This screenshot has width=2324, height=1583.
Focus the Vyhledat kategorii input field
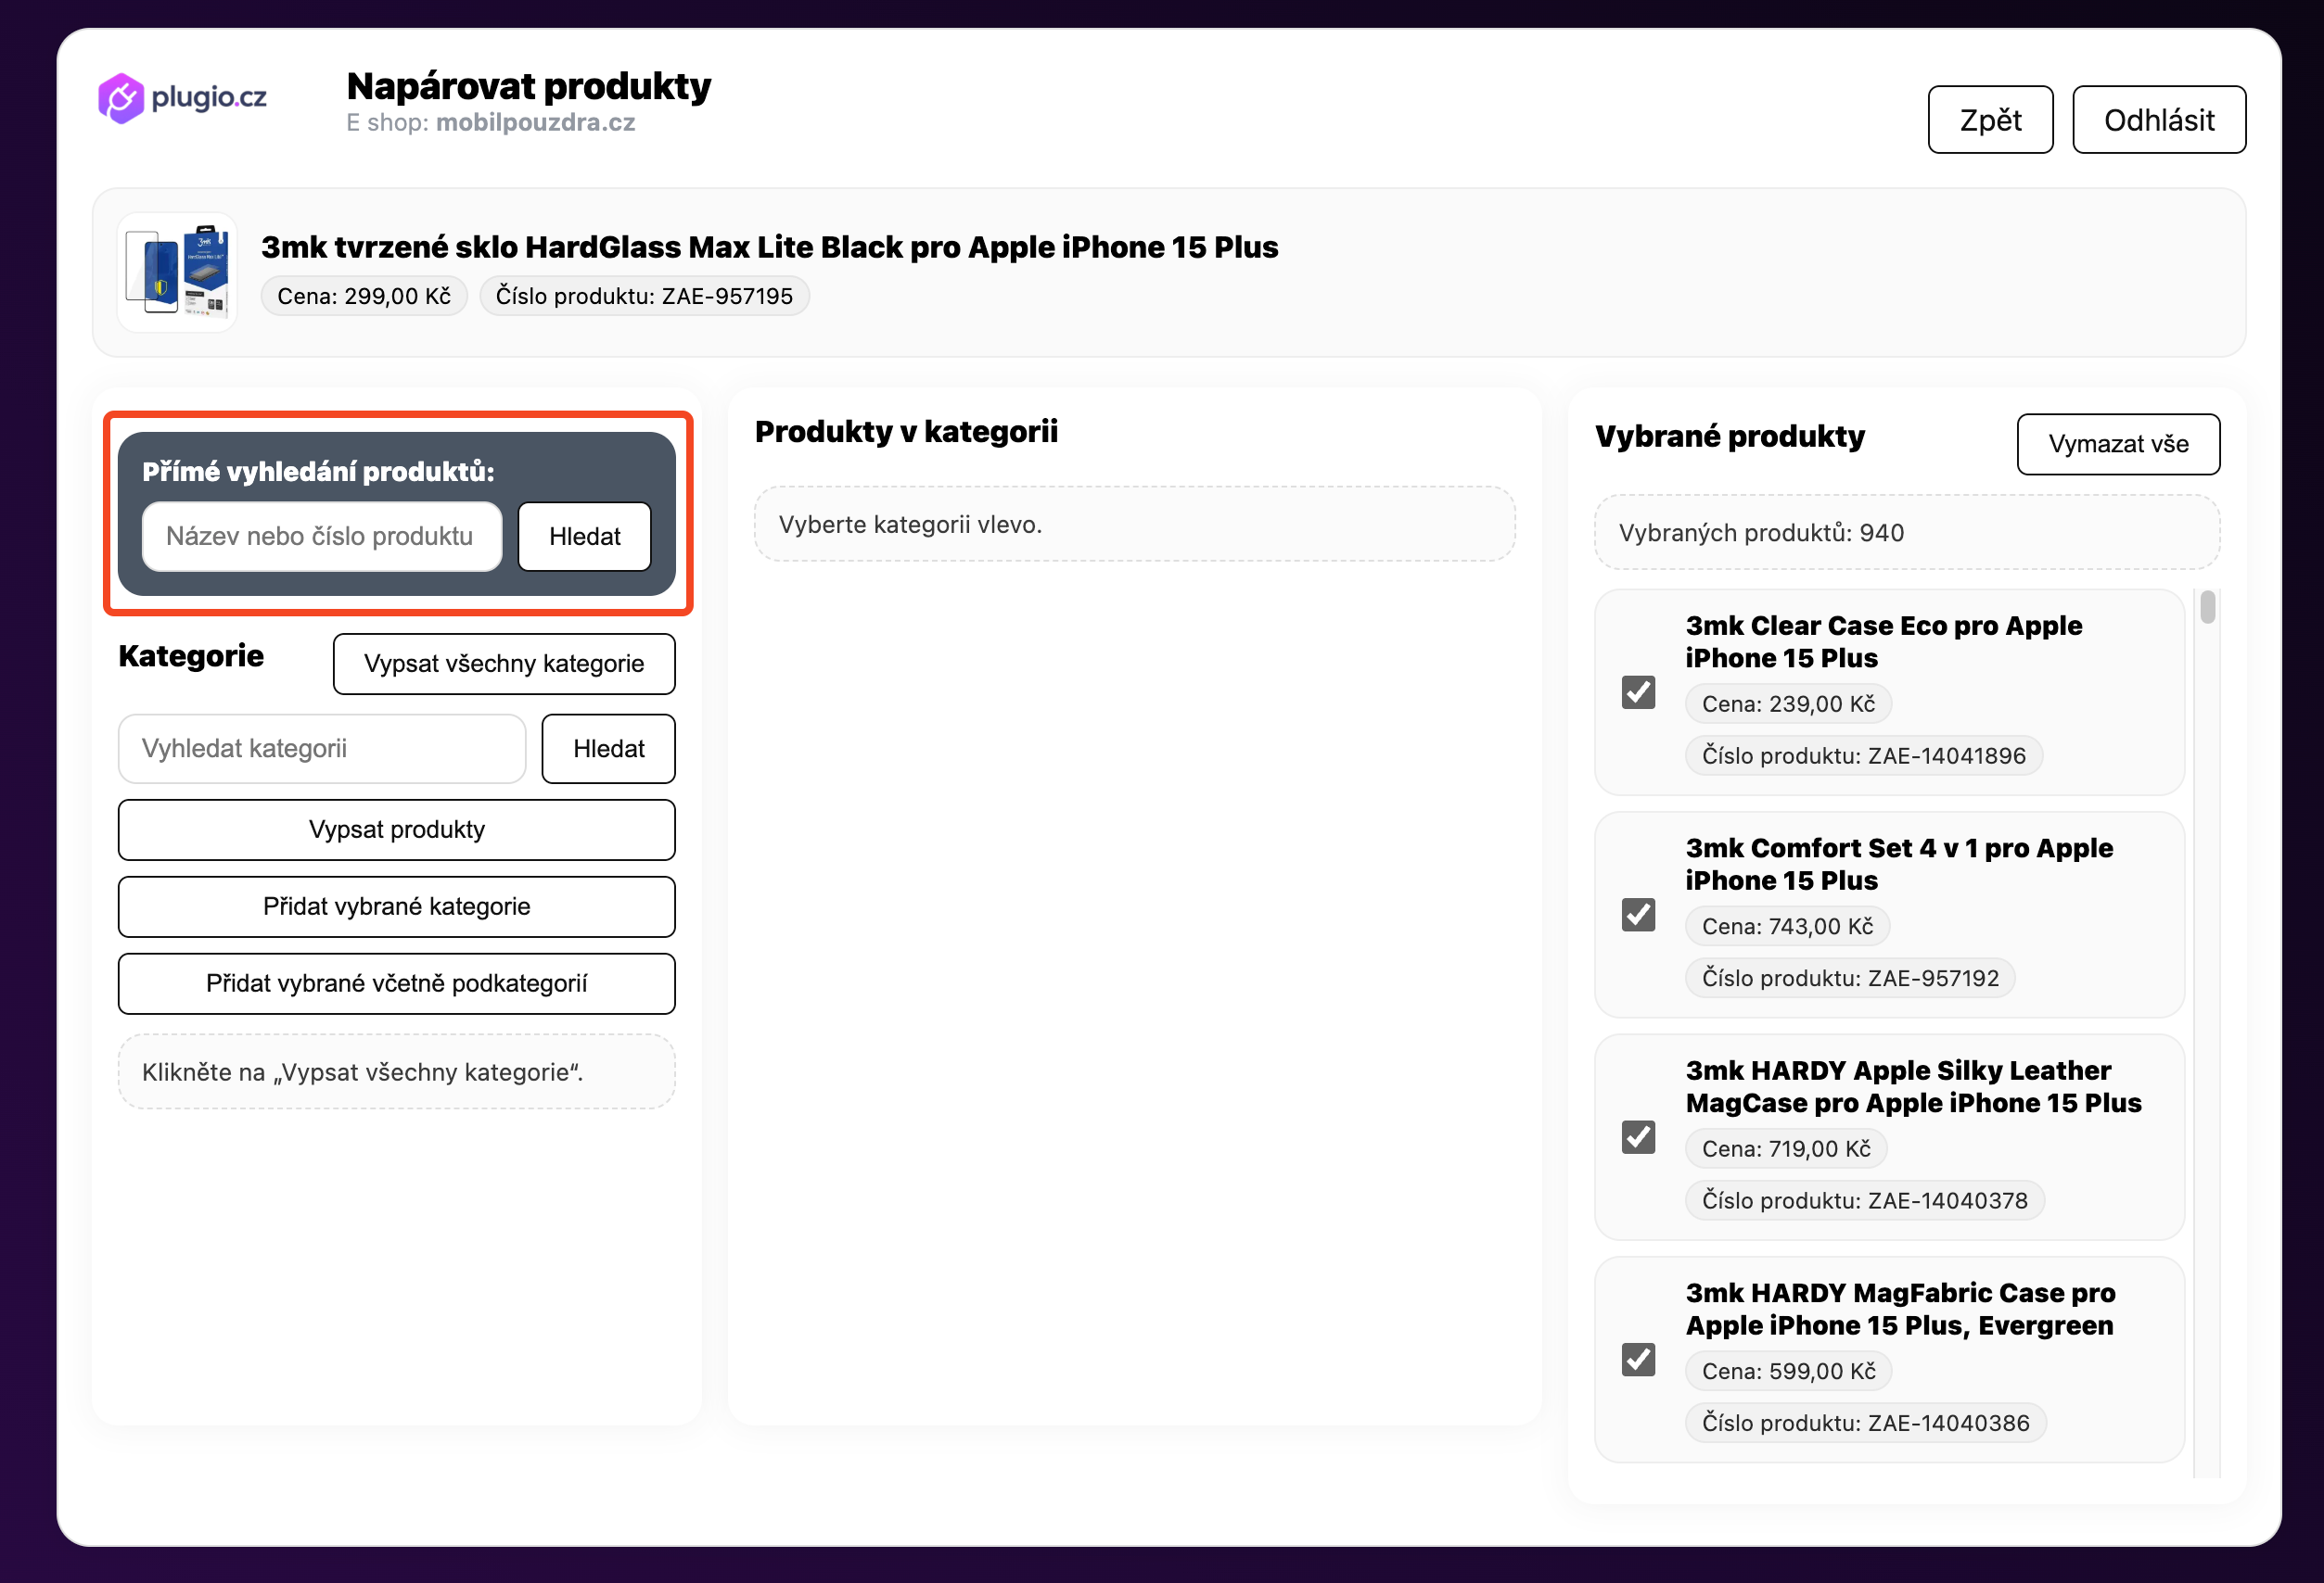click(322, 749)
